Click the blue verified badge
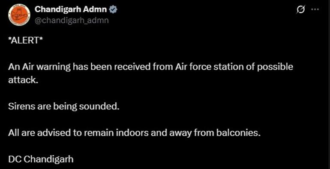Viewport: 330px width, 169px height. click(114, 9)
